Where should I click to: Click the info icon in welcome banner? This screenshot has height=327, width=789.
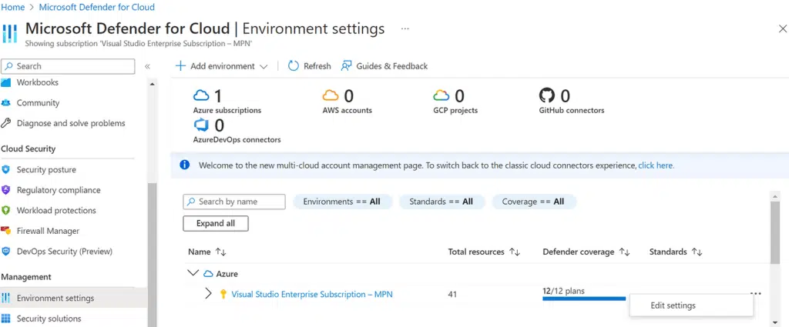[185, 165]
